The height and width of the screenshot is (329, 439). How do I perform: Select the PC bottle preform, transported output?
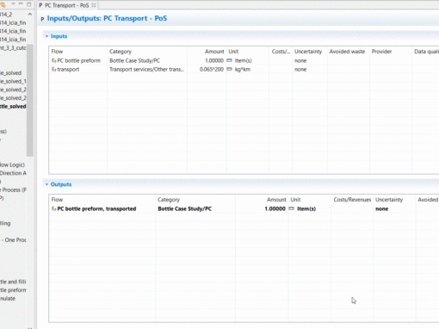(x=96, y=208)
